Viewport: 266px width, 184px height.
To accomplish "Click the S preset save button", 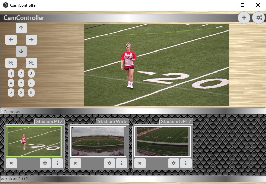I will (x=31, y=93).
